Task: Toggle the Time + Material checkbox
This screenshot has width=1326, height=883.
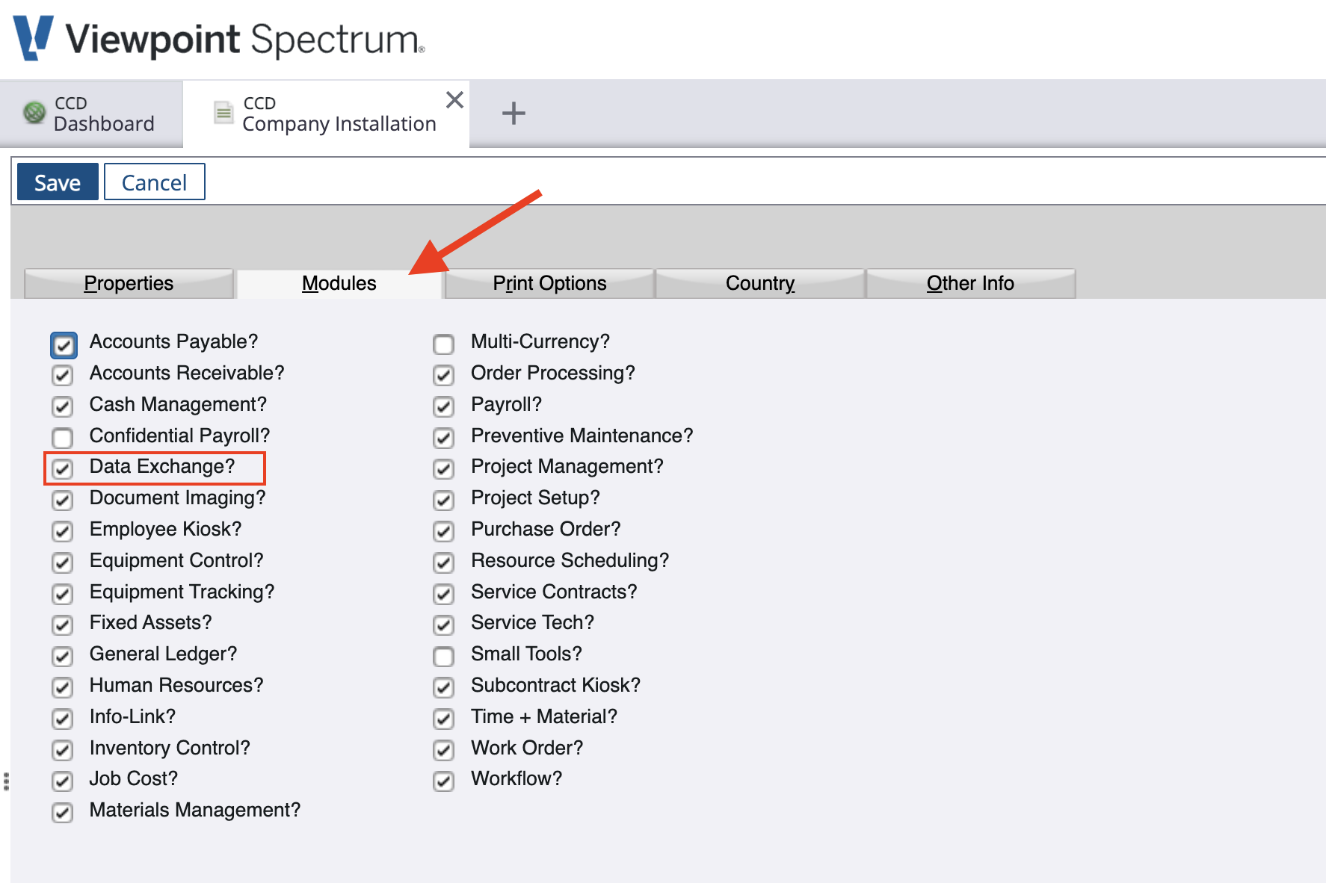Action: (x=444, y=719)
